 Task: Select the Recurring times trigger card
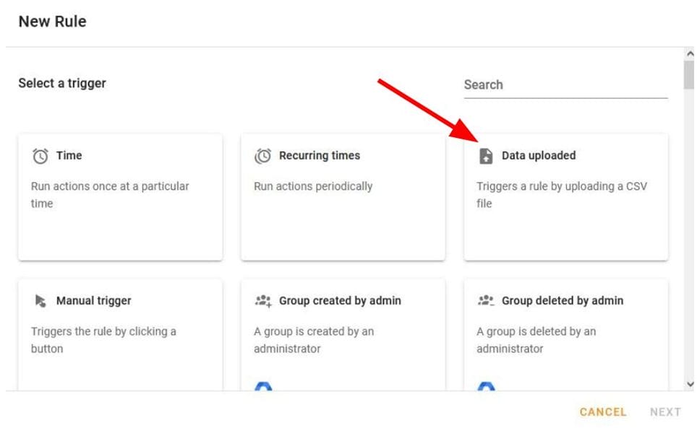[343, 195]
